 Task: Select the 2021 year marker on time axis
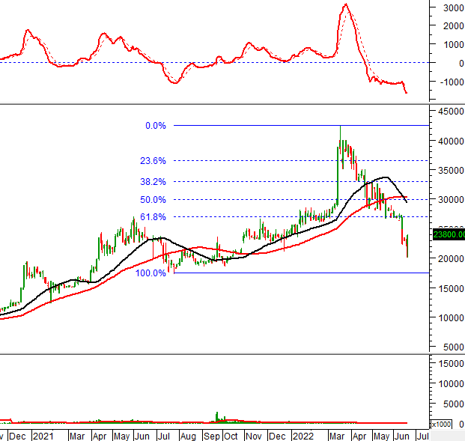pos(43,435)
